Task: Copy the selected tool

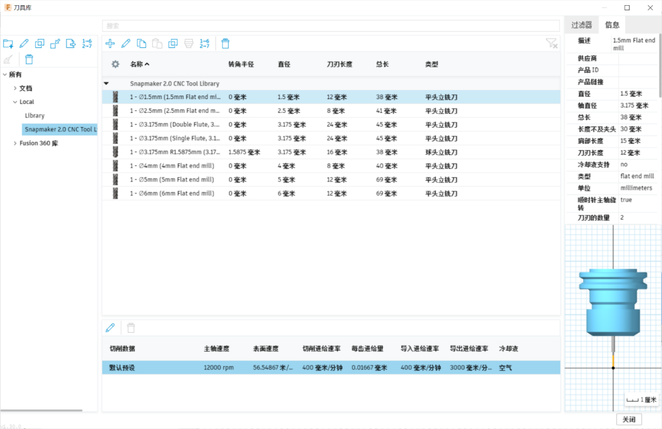Action: [142, 44]
